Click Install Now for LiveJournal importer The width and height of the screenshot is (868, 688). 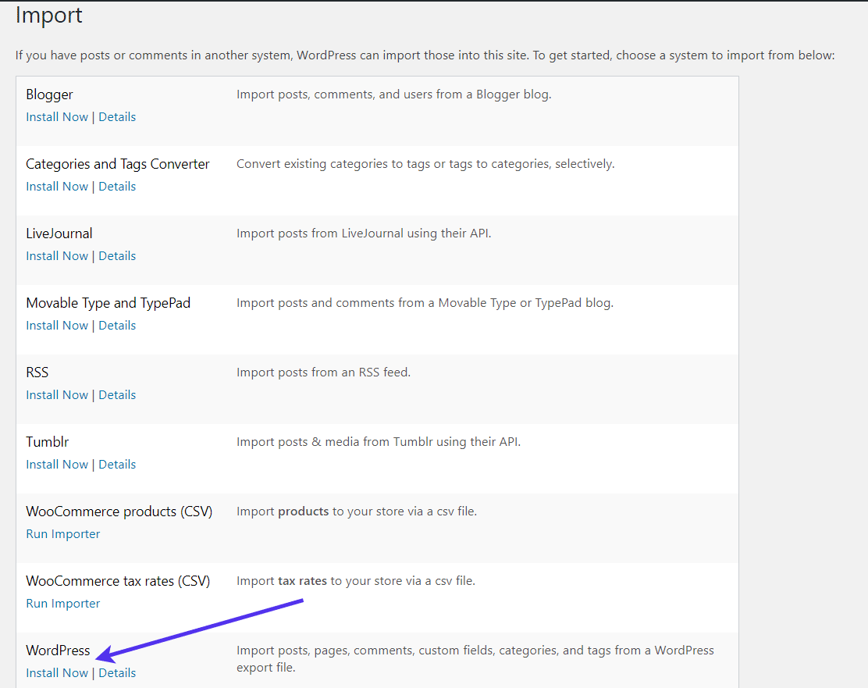tap(56, 255)
